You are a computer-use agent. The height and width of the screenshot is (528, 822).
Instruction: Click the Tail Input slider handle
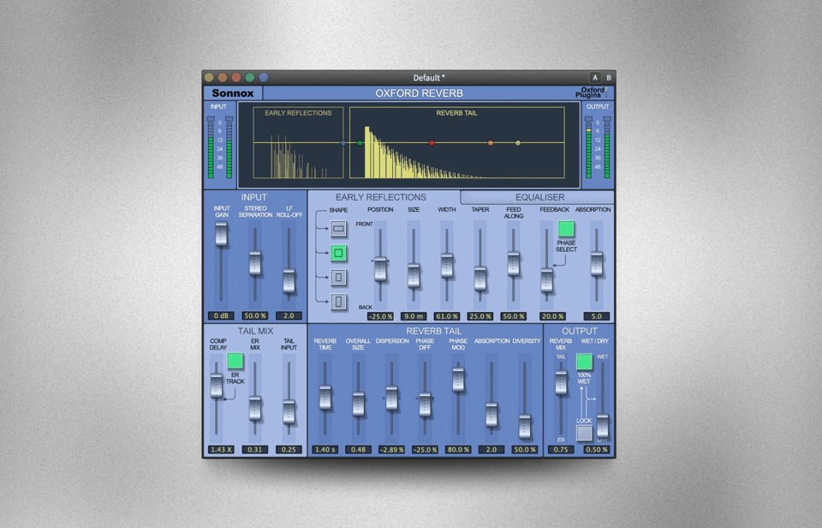(289, 411)
